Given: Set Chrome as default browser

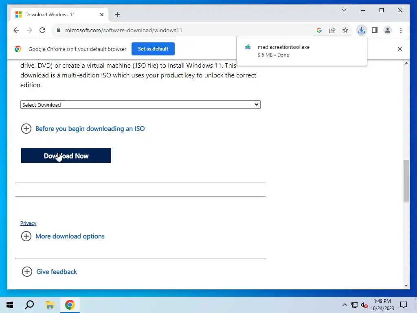Looking at the screenshot, I should 153,49.
